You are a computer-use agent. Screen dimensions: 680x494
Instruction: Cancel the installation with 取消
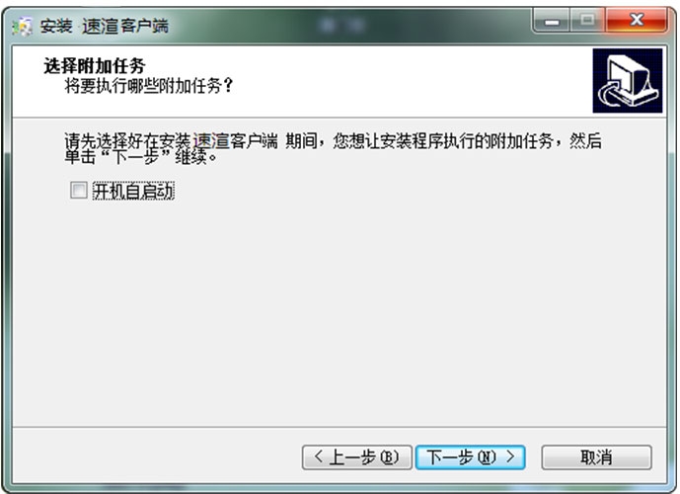click(x=596, y=457)
